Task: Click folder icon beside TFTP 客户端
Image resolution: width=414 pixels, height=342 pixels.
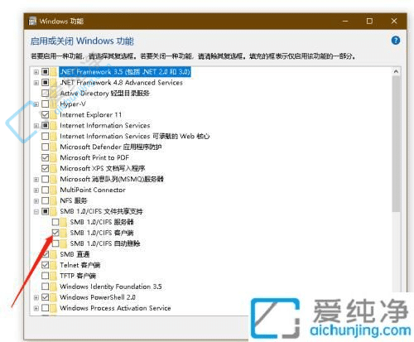Action: coord(54,276)
